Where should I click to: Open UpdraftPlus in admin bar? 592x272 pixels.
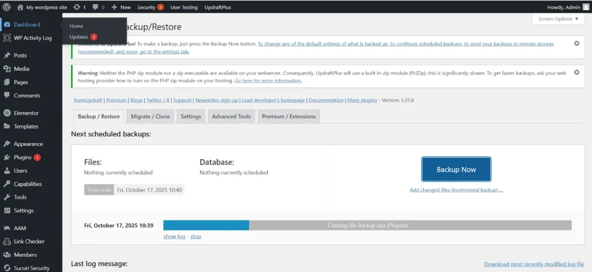(217, 7)
